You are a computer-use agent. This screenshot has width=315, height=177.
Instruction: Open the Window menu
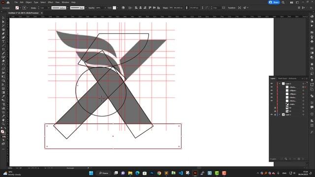point(65,2)
